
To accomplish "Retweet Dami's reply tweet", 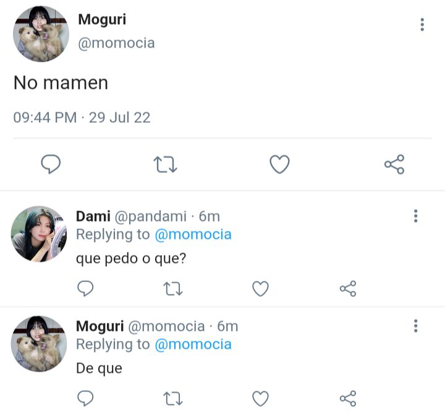I will point(173,289).
